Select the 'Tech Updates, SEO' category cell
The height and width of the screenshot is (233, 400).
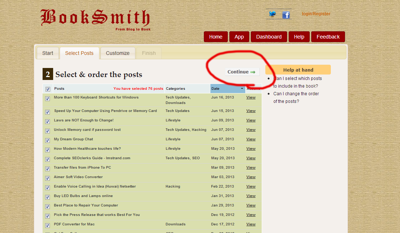click(183, 158)
